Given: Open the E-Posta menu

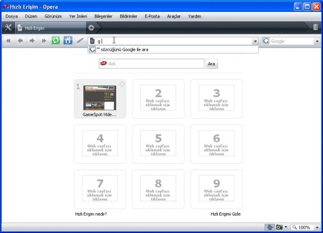Looking at the screenshot, I should (x=152, y=17).
